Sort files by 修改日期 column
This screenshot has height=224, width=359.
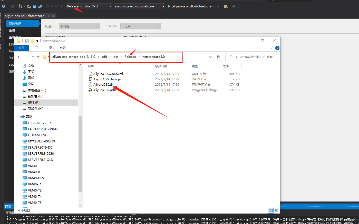point(161,66)
